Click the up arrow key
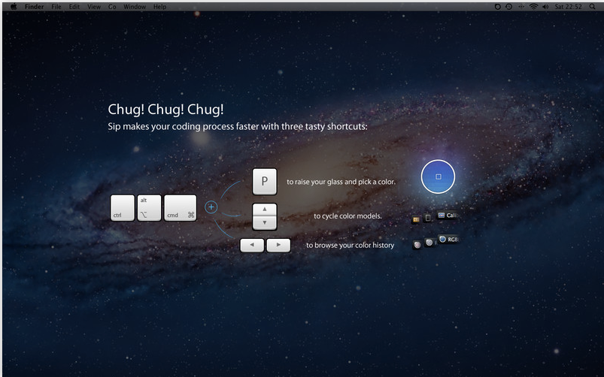The width and height of the screenshot is (604, 377). click(265, 210)
